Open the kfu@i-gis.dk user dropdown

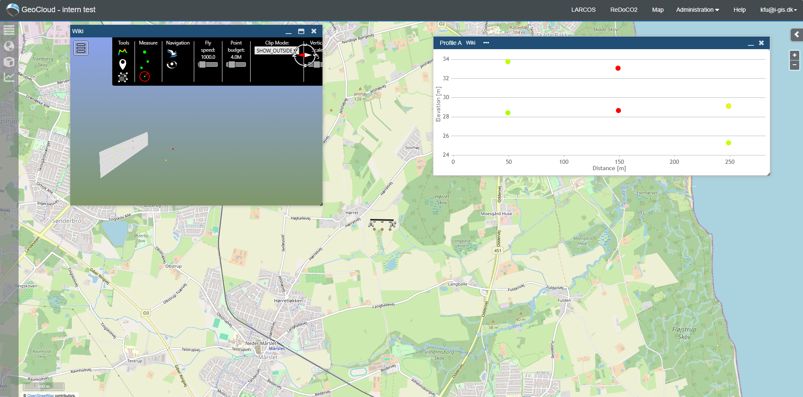click(779, 10)
